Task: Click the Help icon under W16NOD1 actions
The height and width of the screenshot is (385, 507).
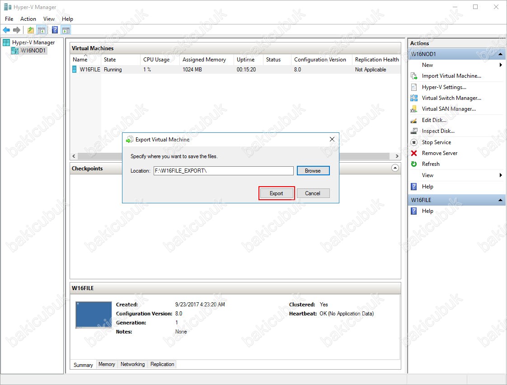Action: 414,187
